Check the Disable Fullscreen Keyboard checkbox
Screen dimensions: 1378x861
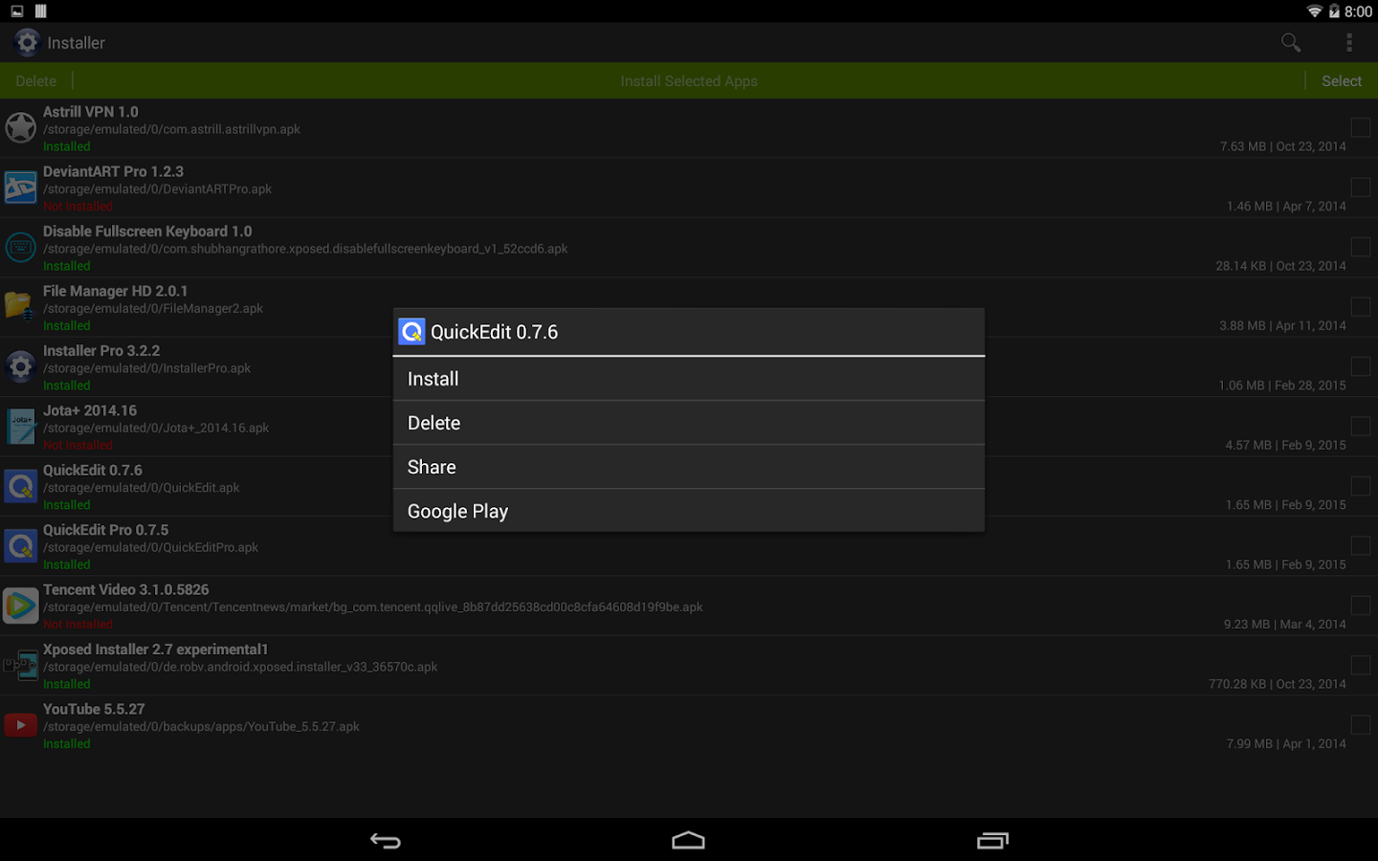pos(1360,247)
